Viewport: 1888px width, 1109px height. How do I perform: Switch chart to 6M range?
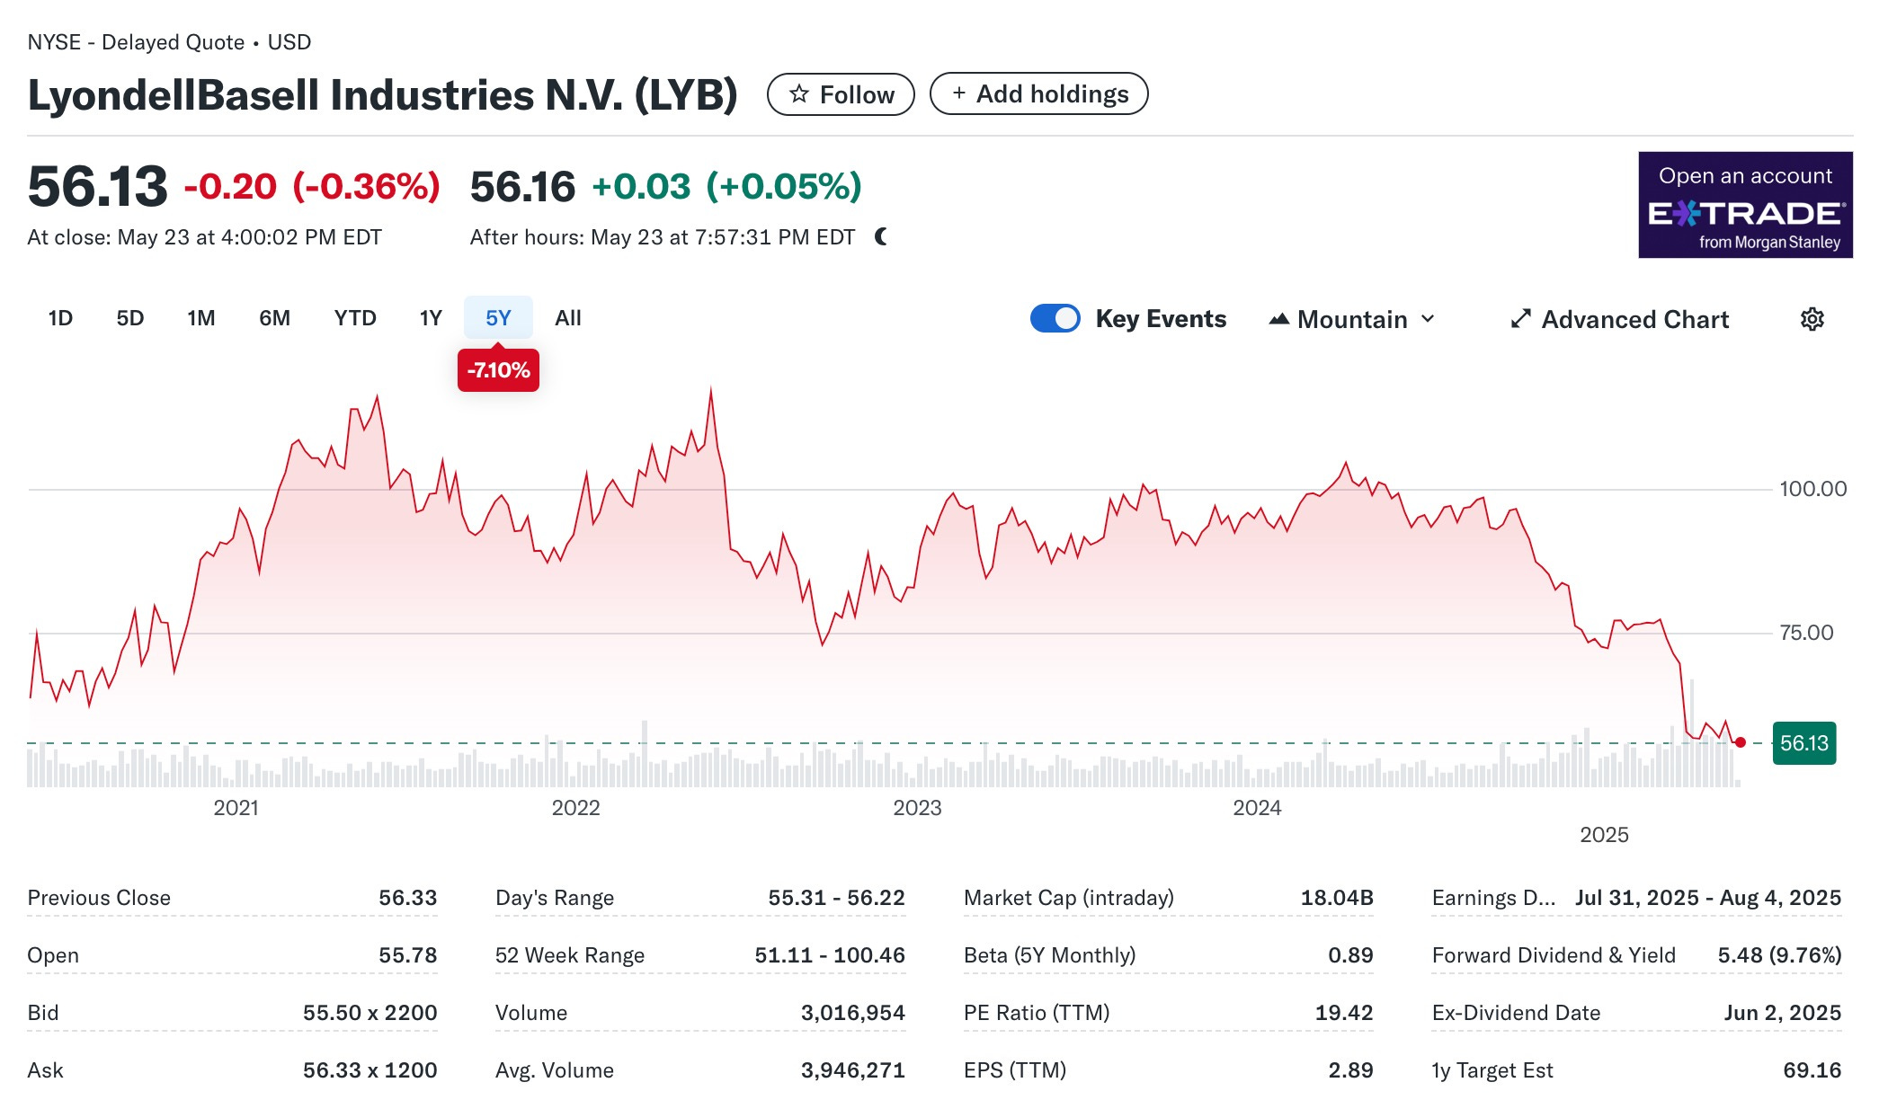click(274, 318)
